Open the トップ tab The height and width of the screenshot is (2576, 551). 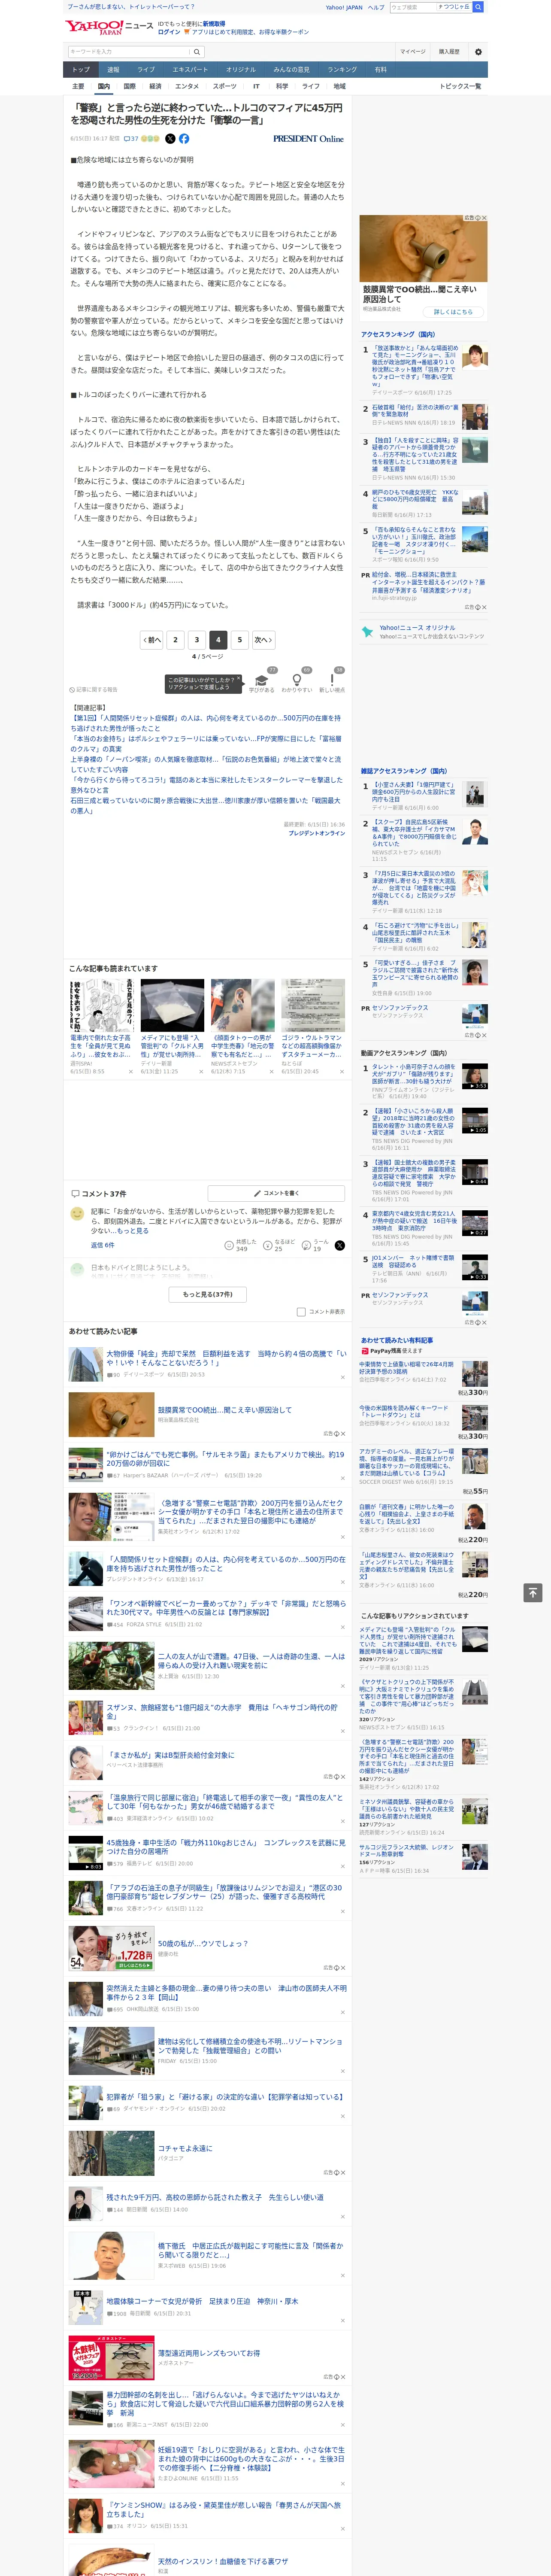coord(81,69)
